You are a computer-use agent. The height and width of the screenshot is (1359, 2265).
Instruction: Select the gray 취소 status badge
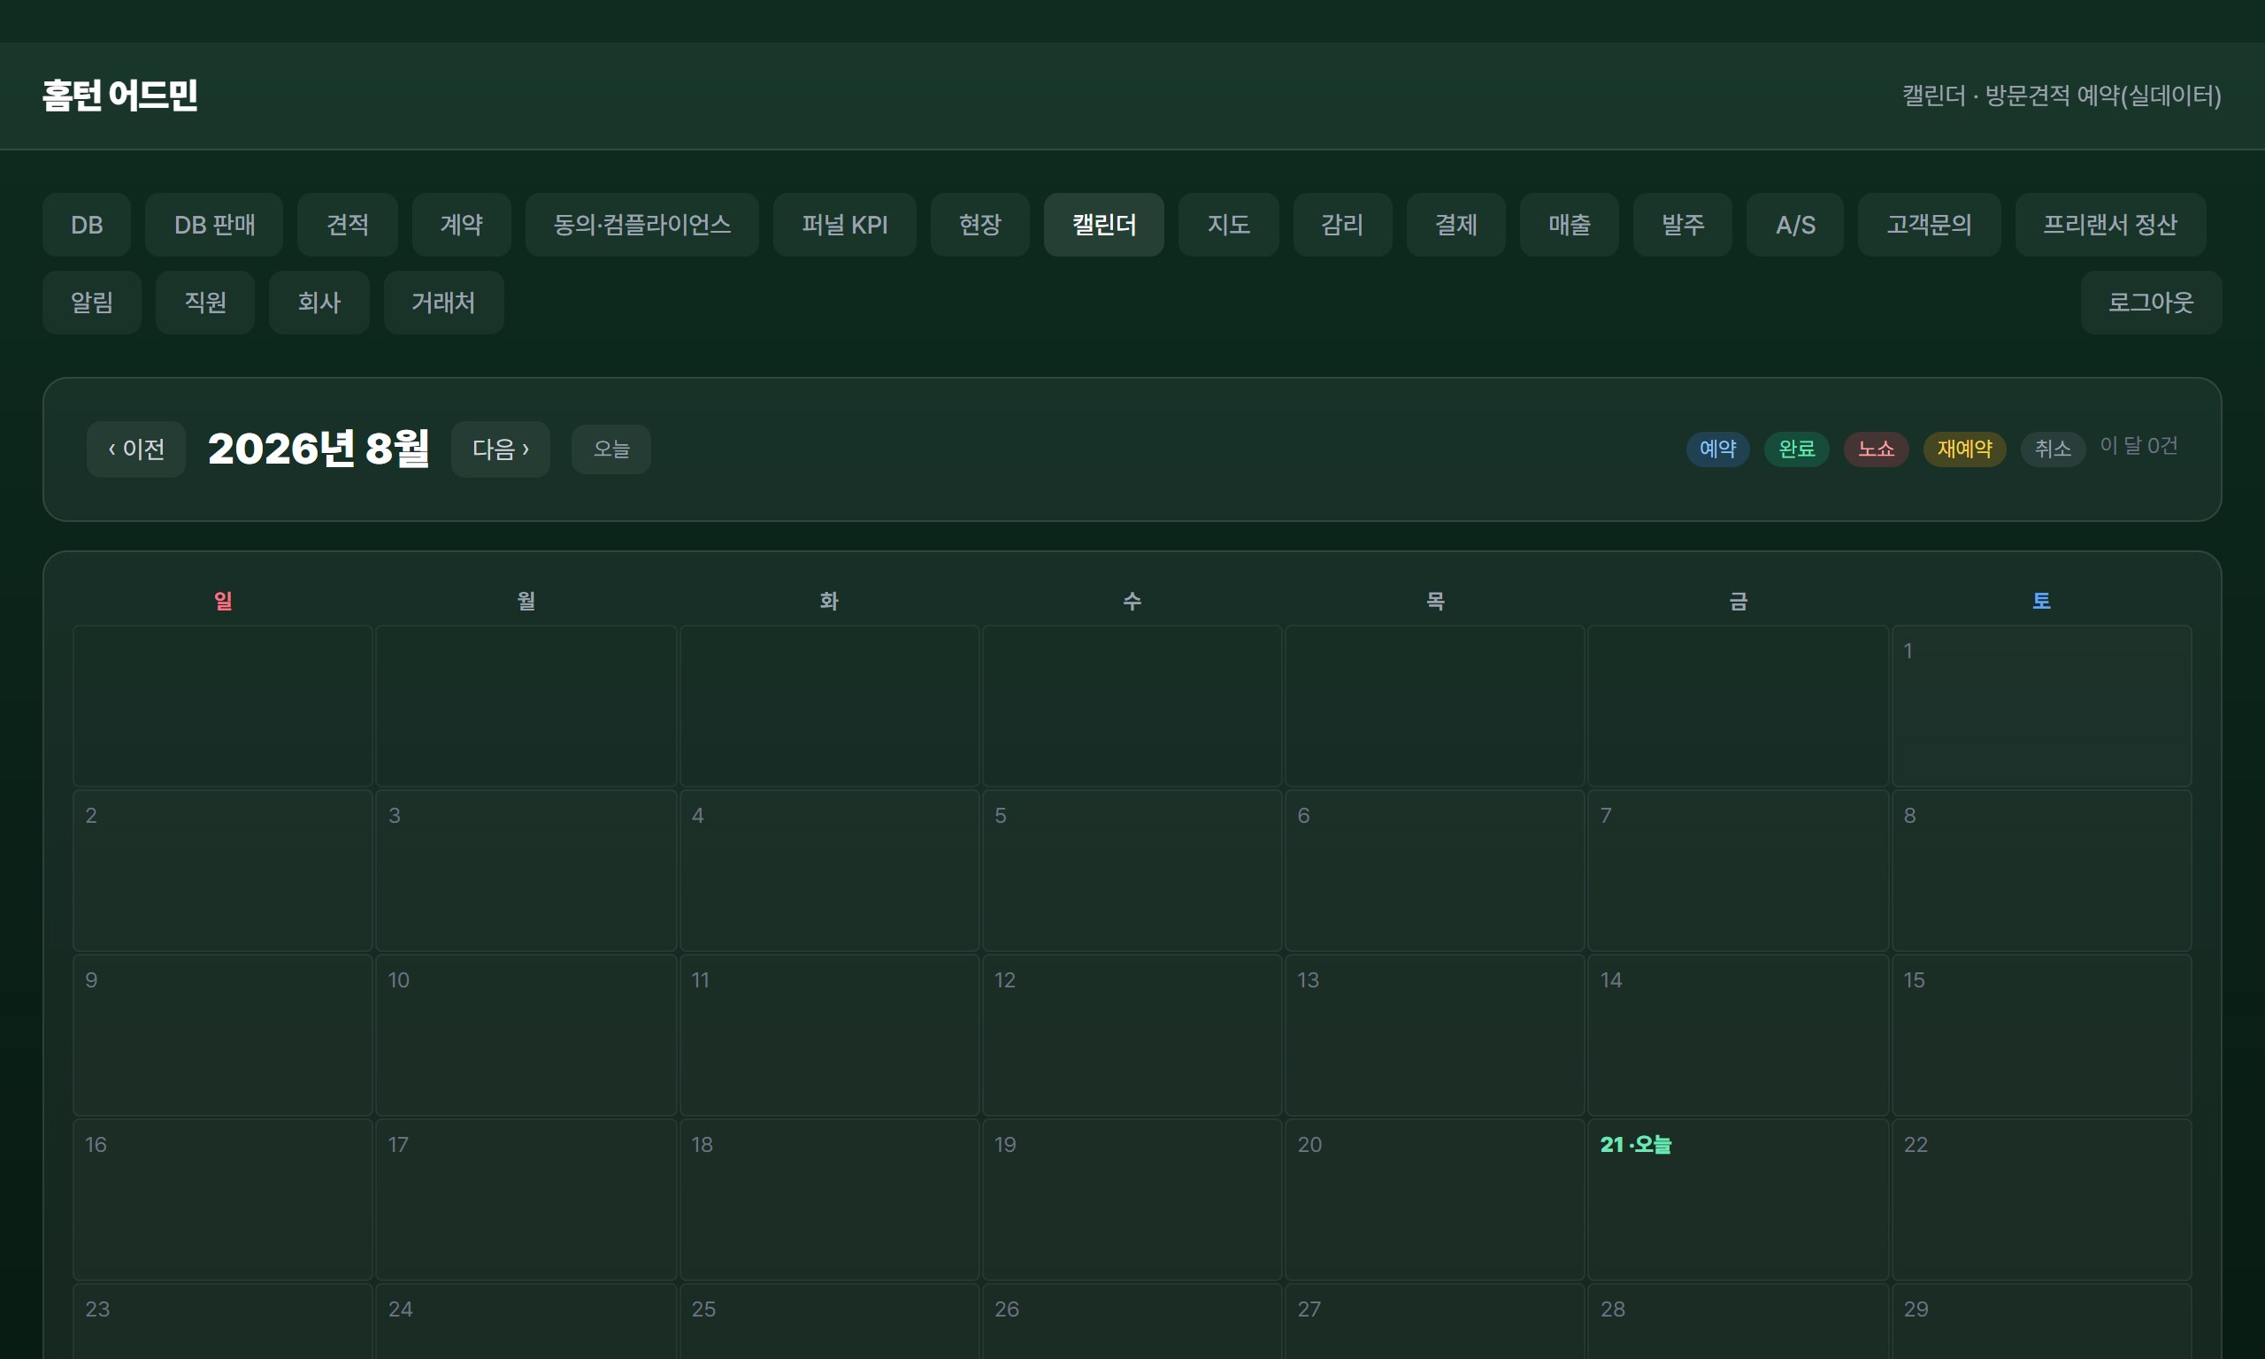pyautogui.click(x=2053, y=449)
